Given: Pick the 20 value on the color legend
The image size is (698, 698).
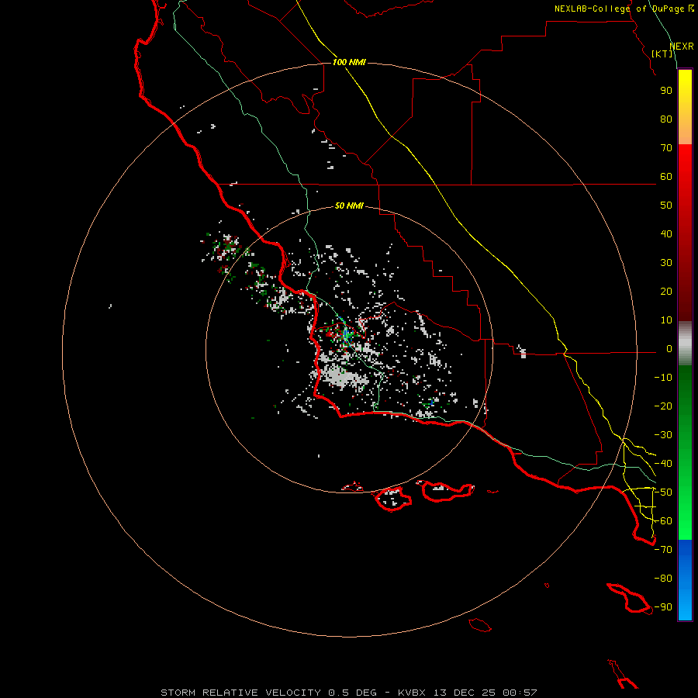Looking at the screenshot, I should click(x=666, y=291).
